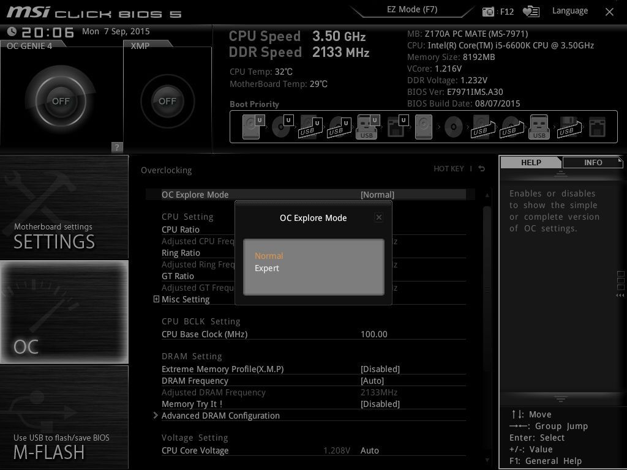Click the OC GENIE 4 tab label

pyautogui.click(x=29, y=46)
